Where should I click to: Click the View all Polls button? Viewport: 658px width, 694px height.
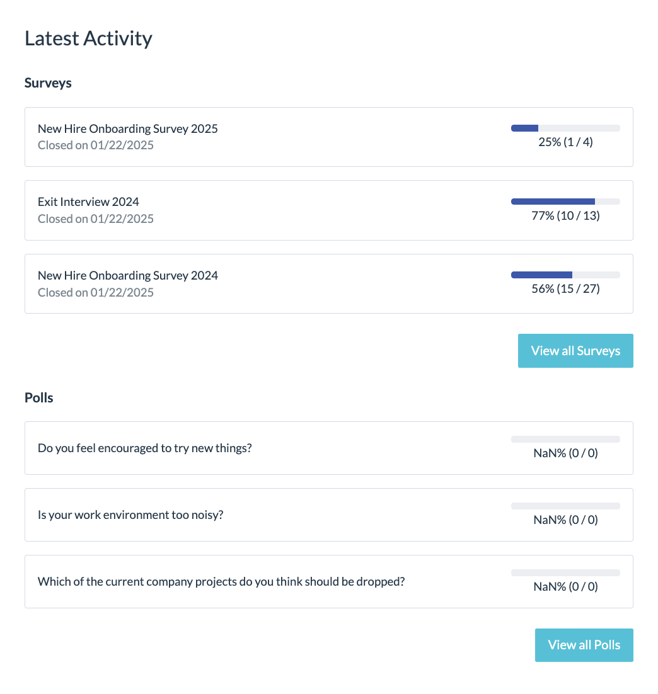(584, 645)
